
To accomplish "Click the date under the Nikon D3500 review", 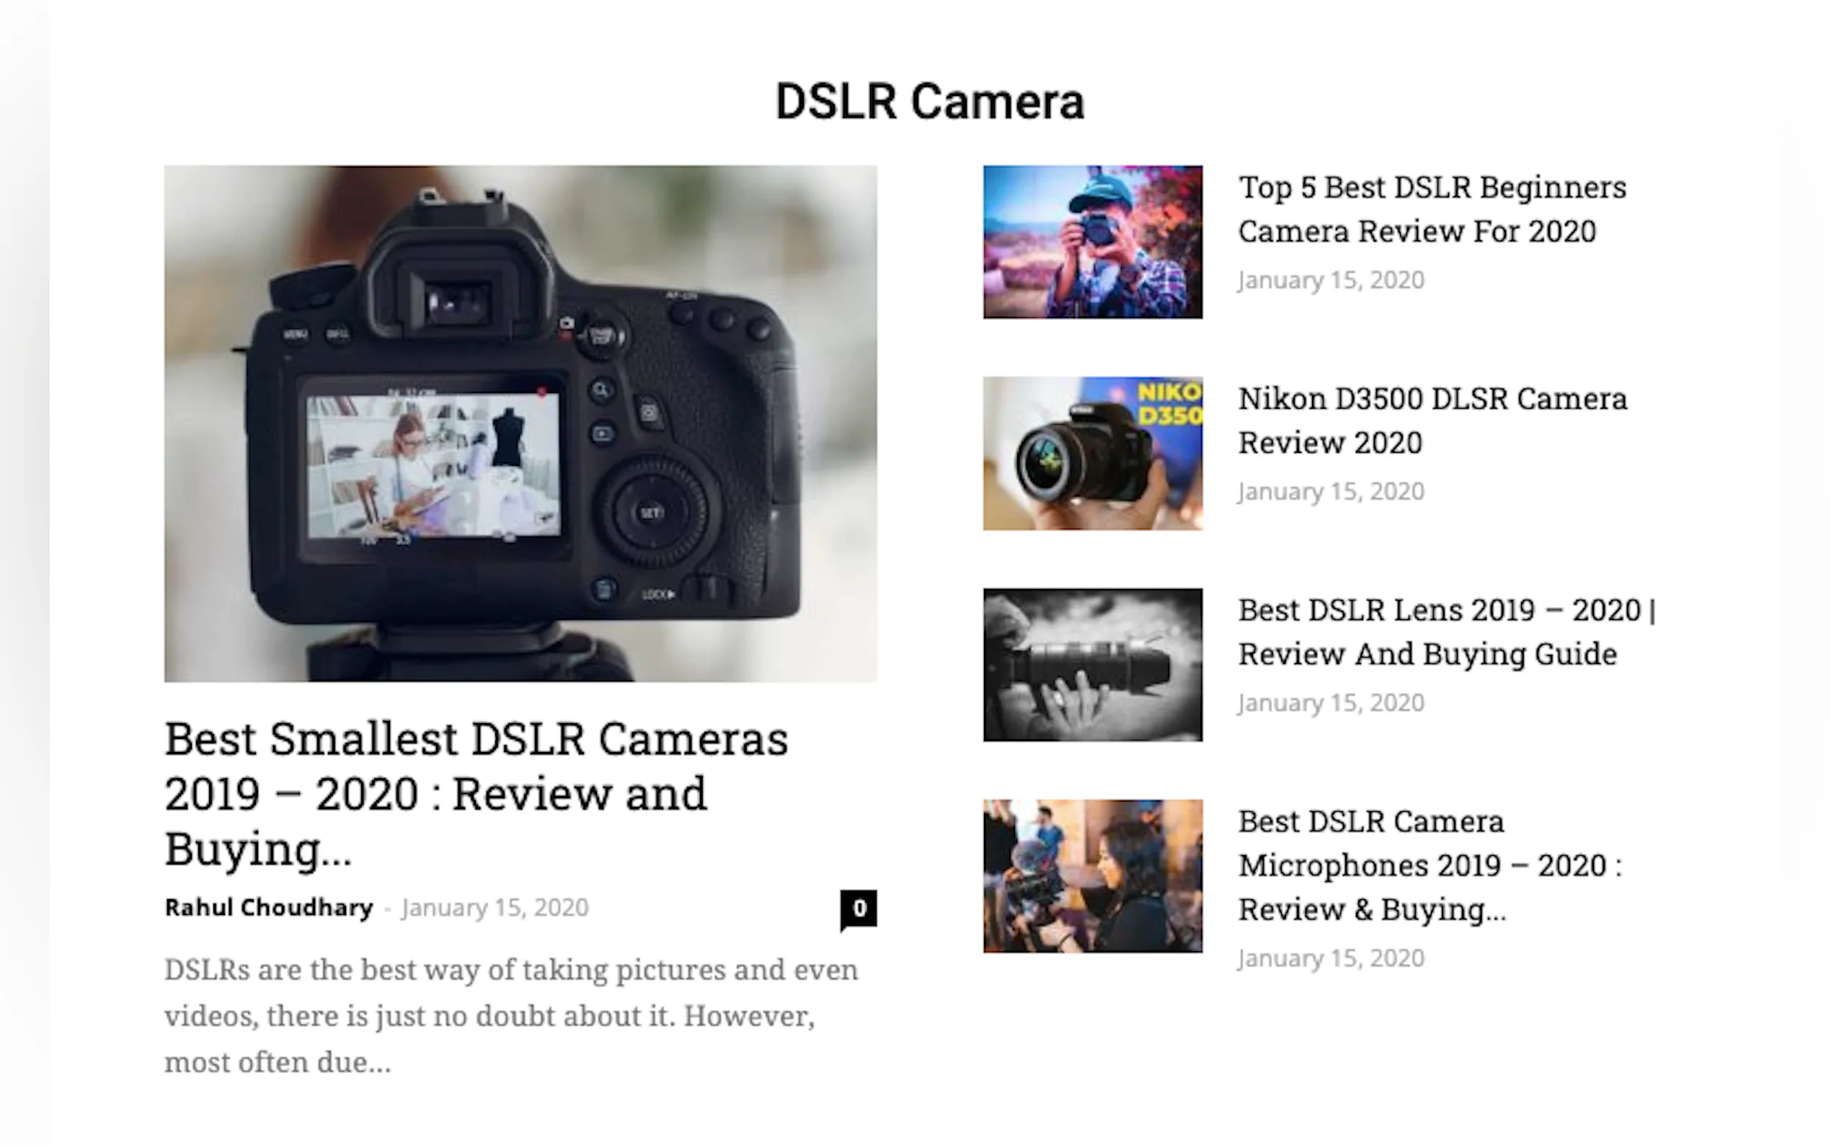I will tap(1331, 492).
